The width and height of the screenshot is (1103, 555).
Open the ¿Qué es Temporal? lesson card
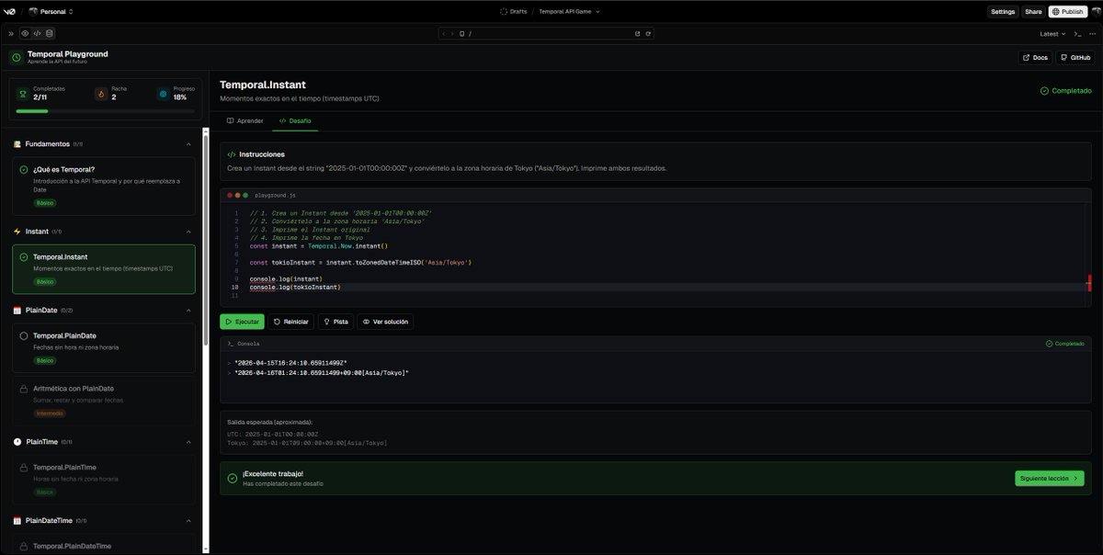104,186
